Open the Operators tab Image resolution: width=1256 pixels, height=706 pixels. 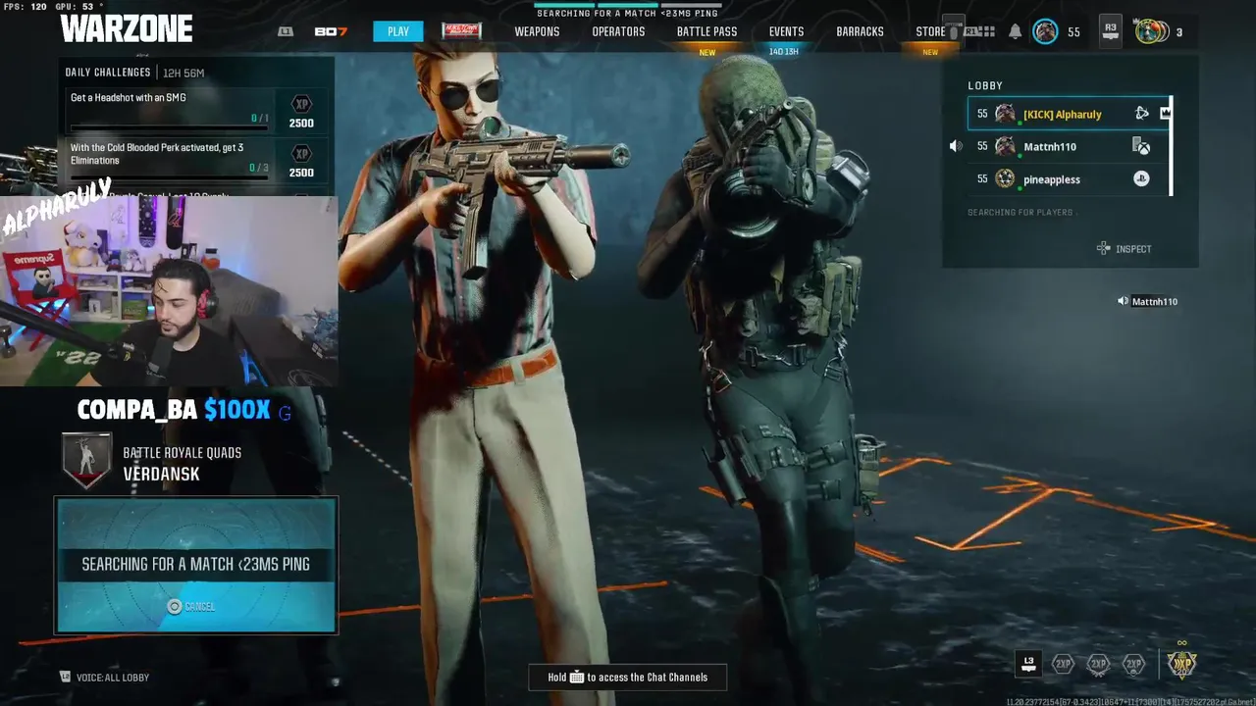pyautogui.click(x=618, y=31)
